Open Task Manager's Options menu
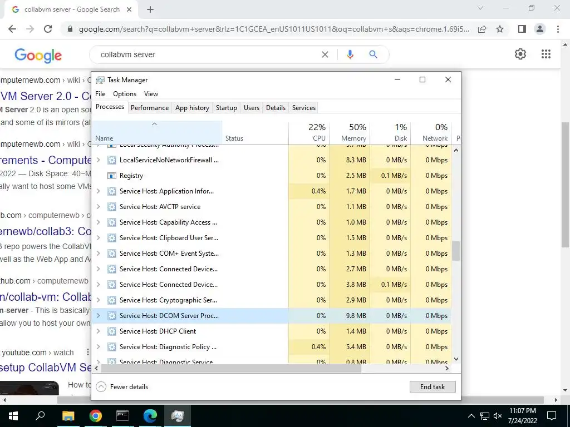 coord(125,94)
